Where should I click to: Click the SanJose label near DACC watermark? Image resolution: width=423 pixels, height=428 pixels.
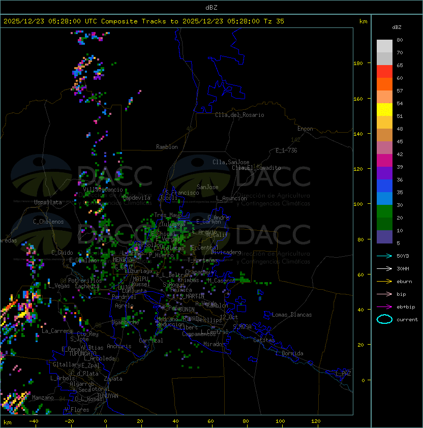(207, 187)
